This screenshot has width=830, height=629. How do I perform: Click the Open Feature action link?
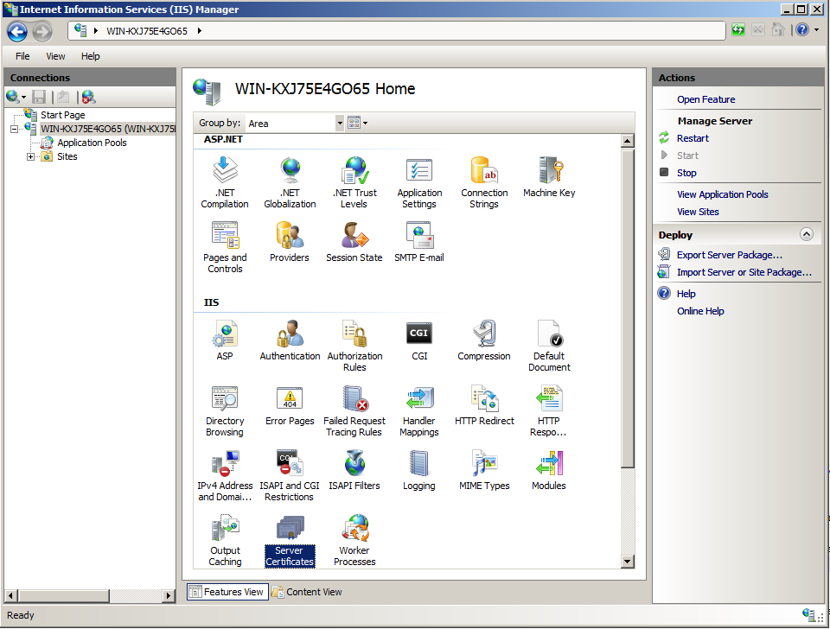(706, 99)
